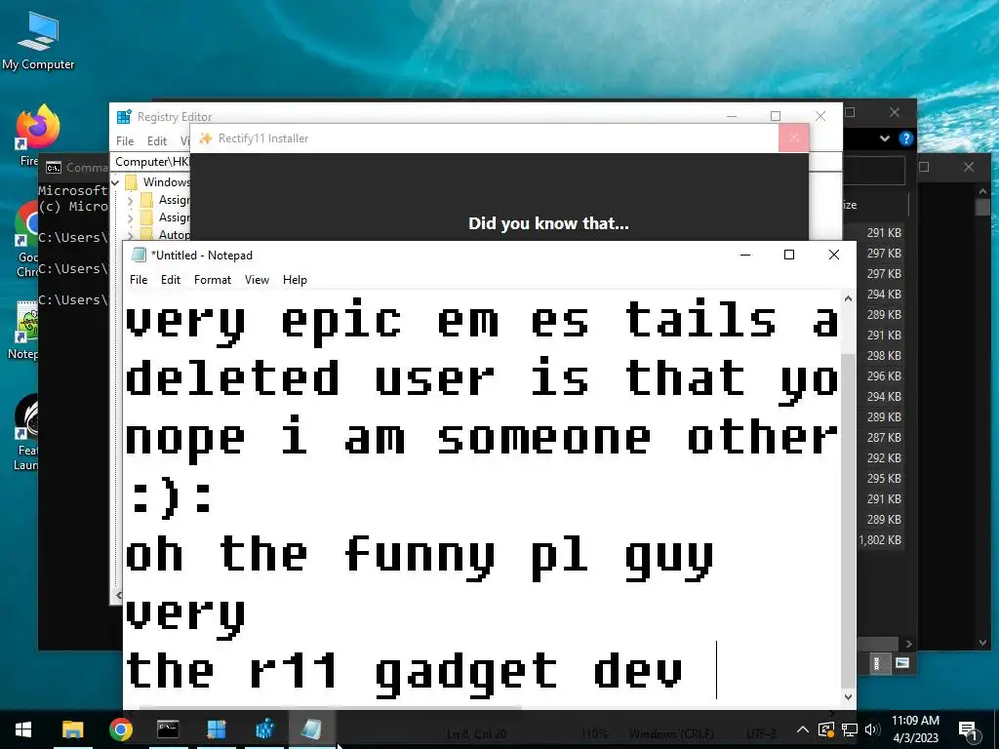Open the volume speaker tray icon
The height and width of the screenshot is (749, 999).
[871, 729]
